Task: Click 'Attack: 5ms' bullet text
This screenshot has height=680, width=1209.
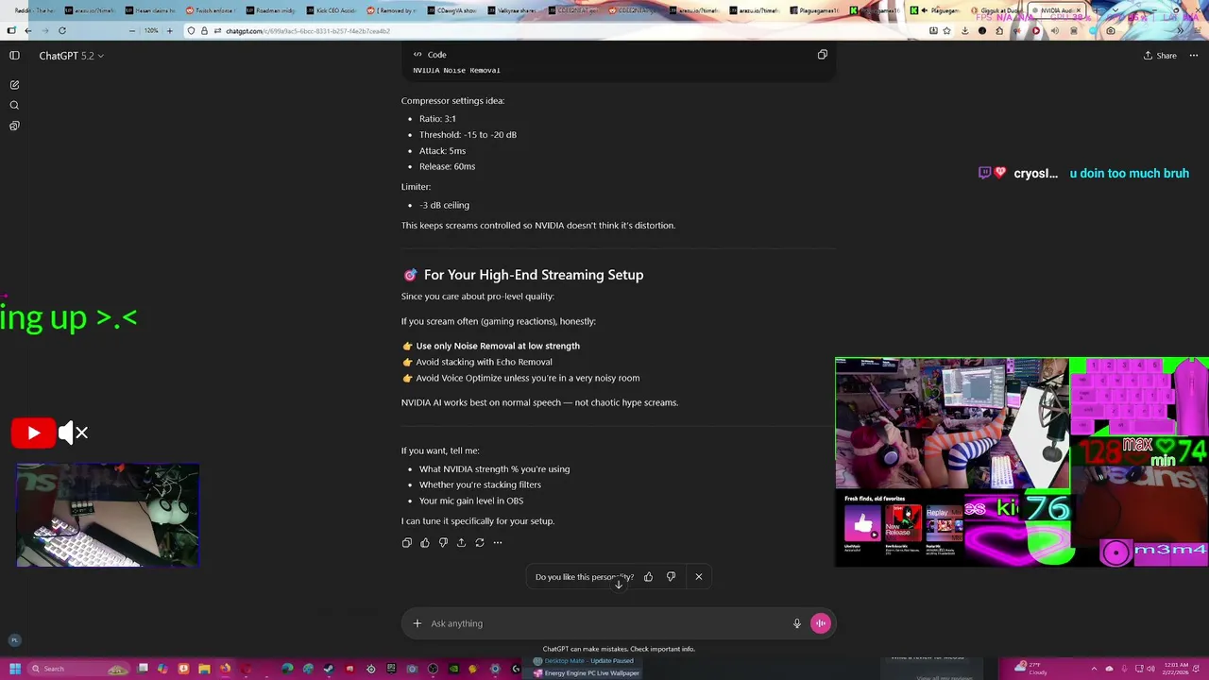Action: pyautogui.click(x=442, y=151)
